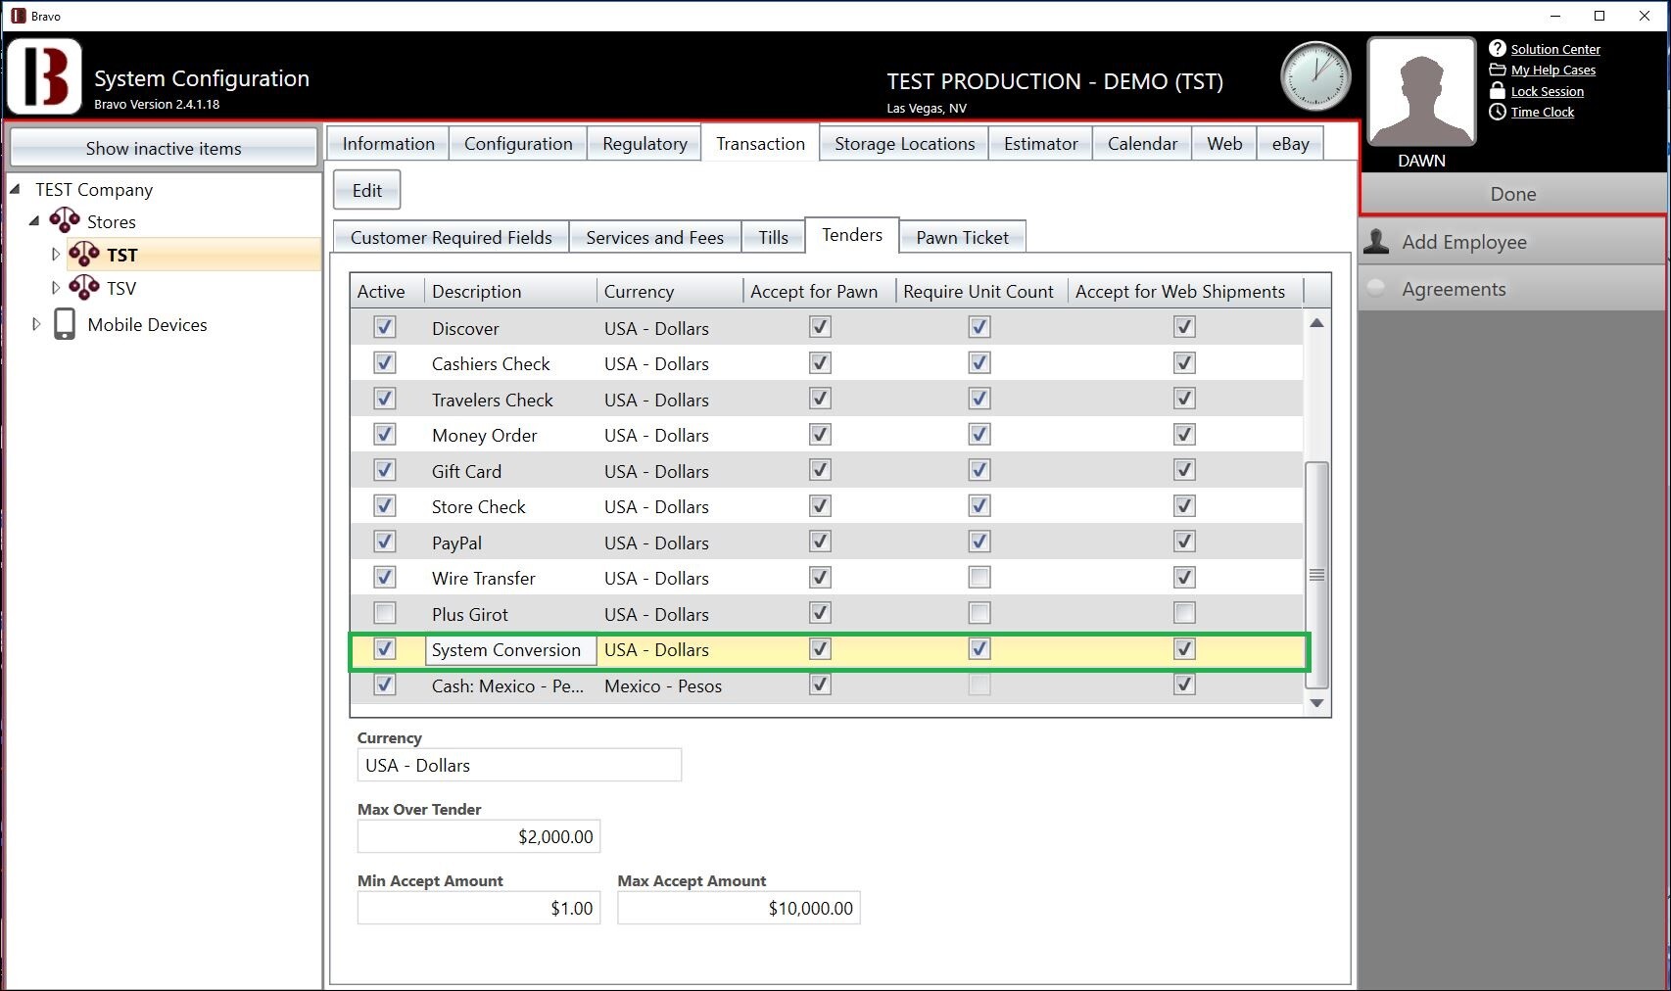Click the Add Employee button
The height and width of the screenshot is (991, 1671).
coord(1511,242)
